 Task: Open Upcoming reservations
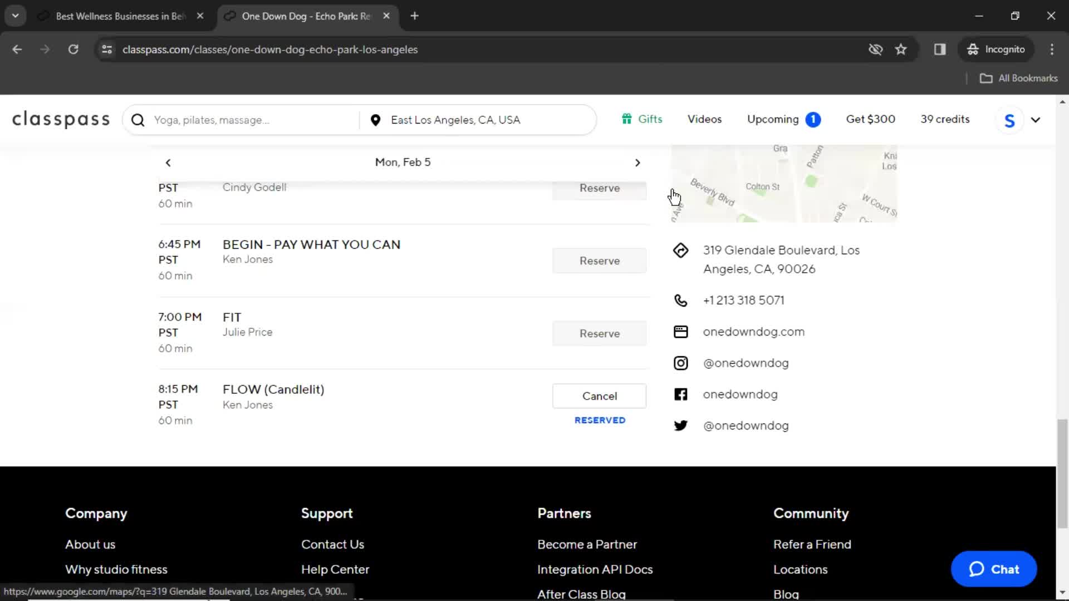(x=784, y=119)
